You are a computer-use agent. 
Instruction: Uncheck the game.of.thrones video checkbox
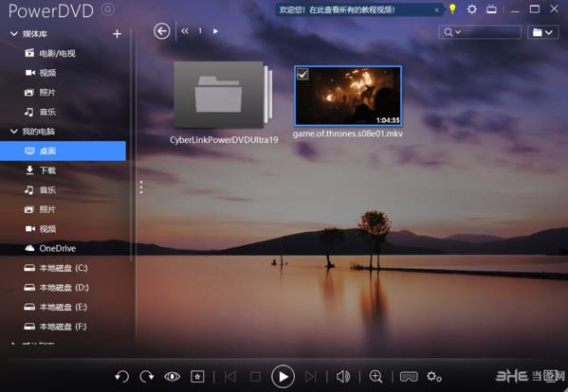(x=302, y=74)
